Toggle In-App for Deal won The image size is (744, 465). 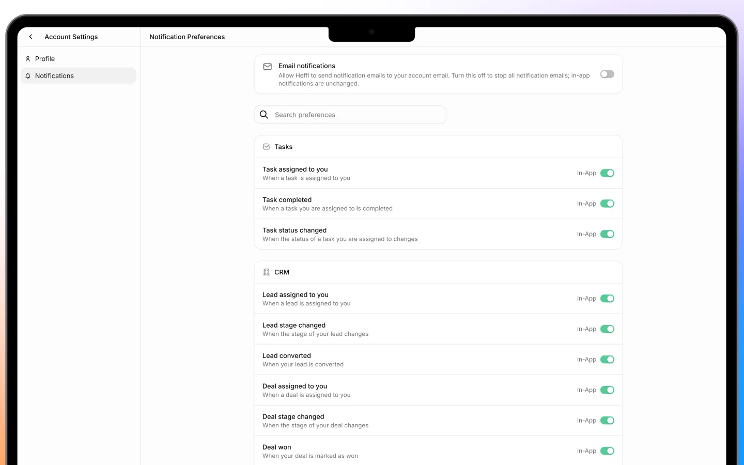tap(607, 451)
